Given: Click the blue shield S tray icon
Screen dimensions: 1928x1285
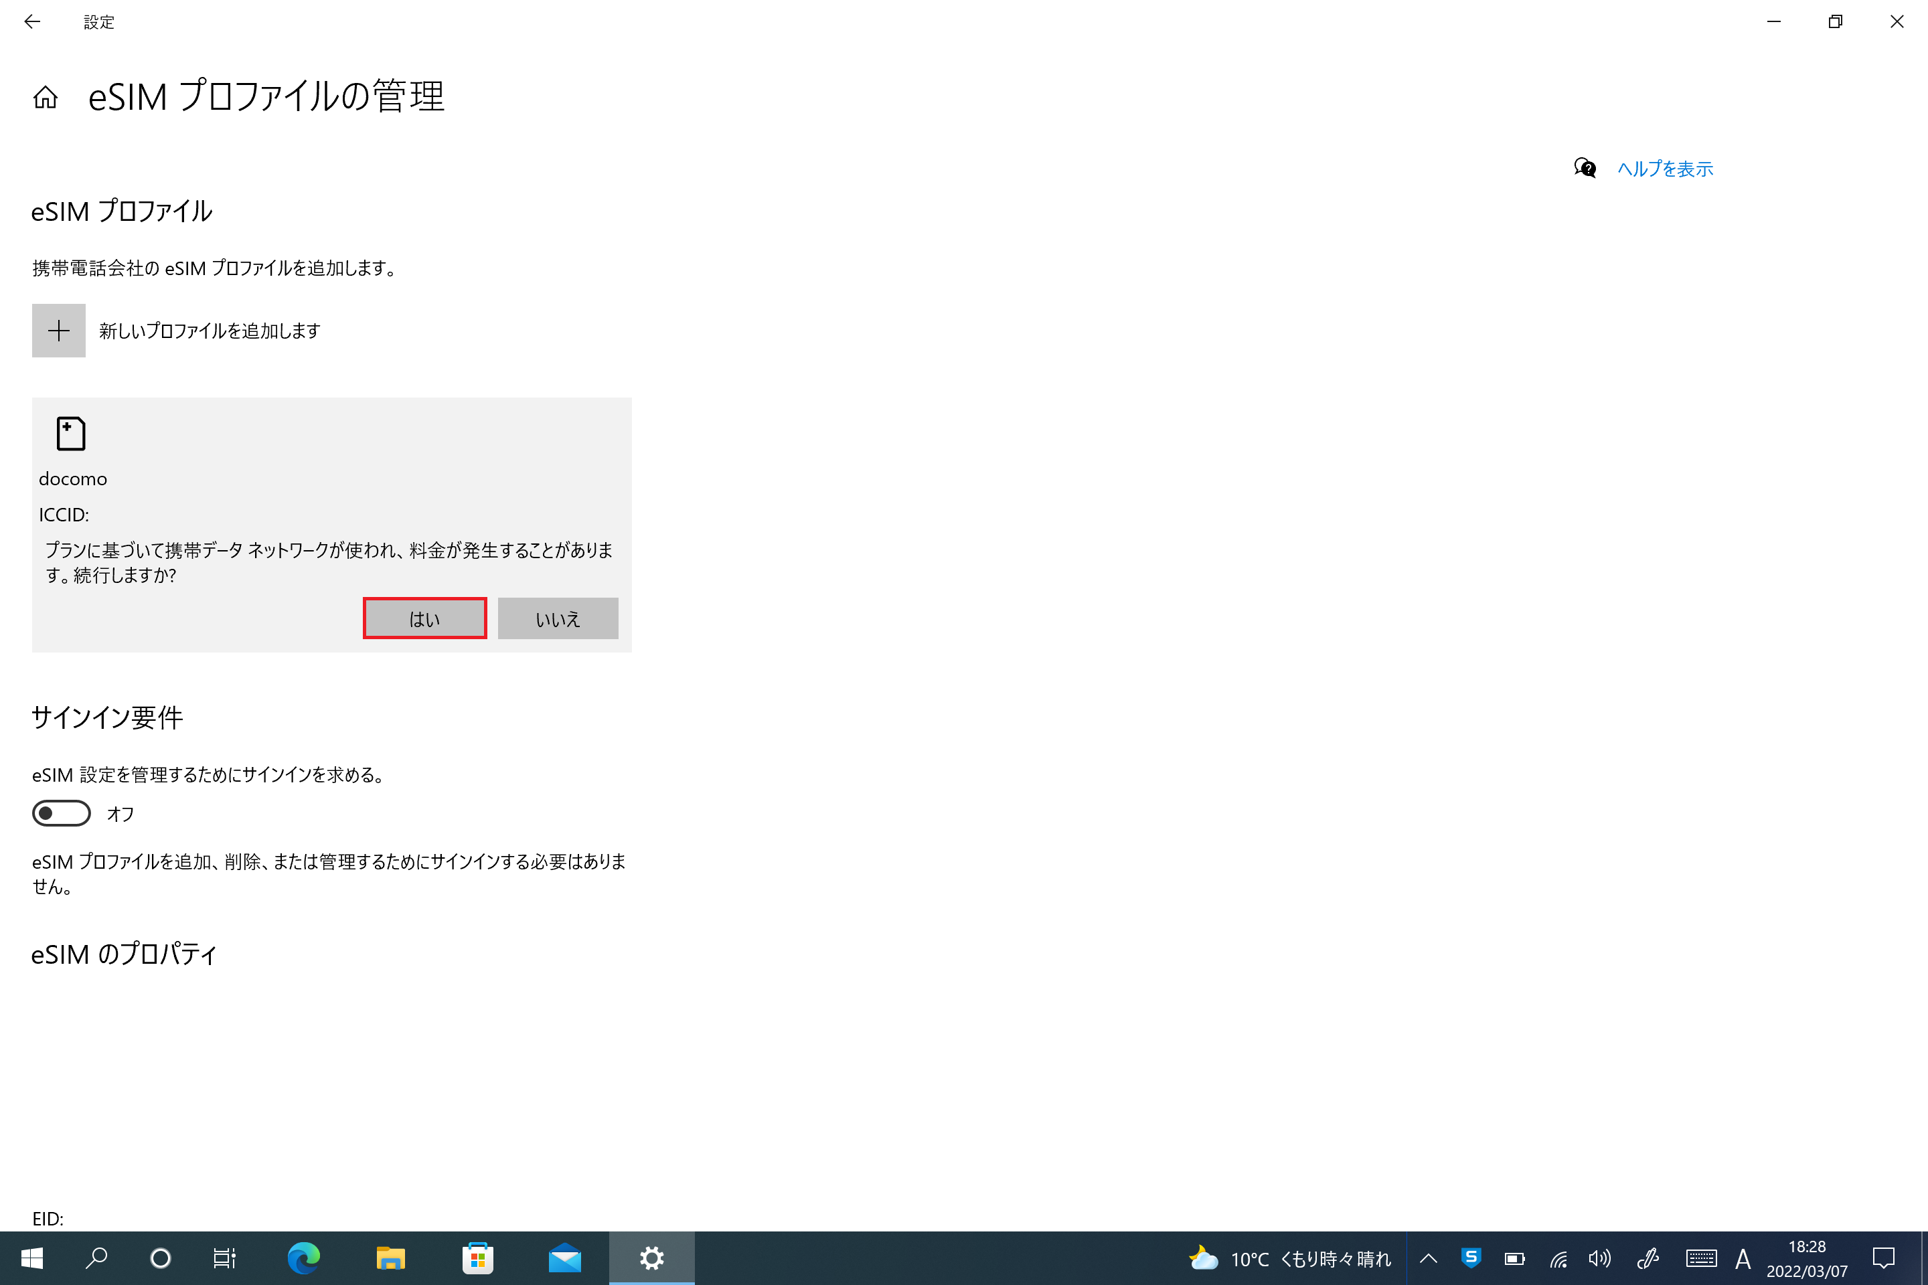Looking at the screenshot, I should 1471,1257.
